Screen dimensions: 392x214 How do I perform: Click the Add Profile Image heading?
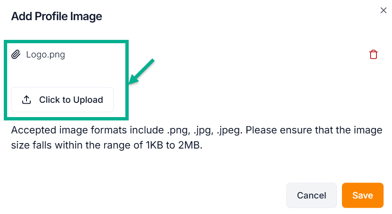point(56,16)
